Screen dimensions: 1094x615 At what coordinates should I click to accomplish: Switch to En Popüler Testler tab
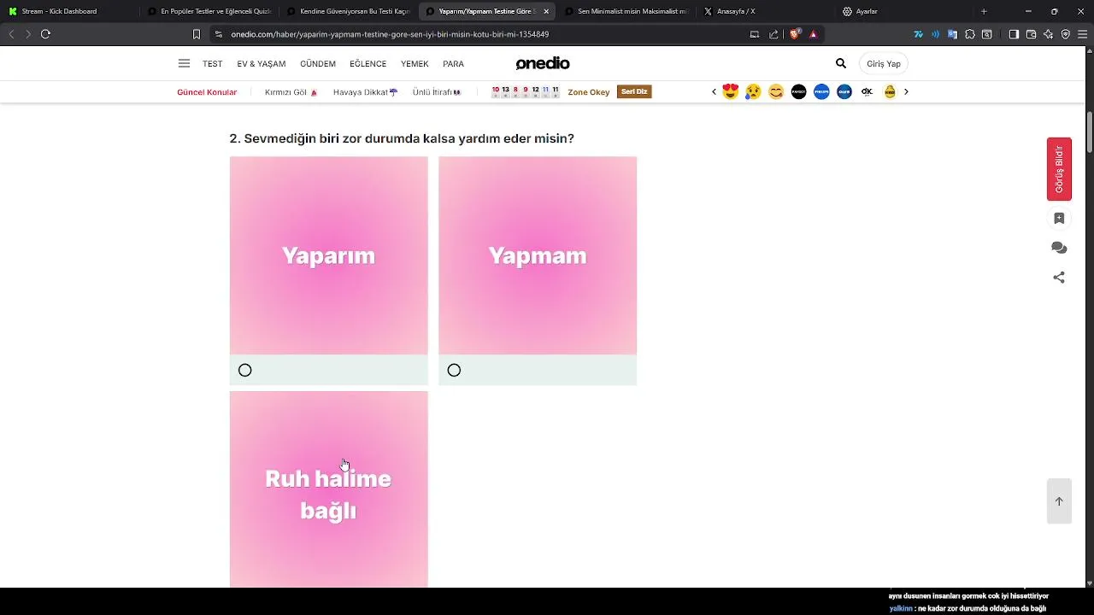coord(208,11)
